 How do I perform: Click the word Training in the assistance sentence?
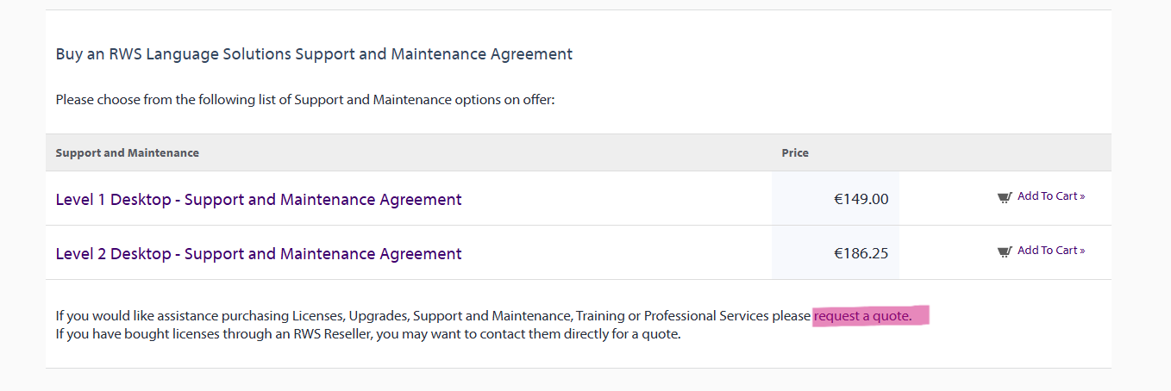click(x=599, y=316)
